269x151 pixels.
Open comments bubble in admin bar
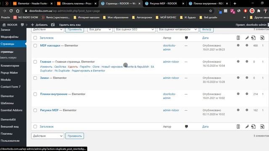click(x=22, y=25)
